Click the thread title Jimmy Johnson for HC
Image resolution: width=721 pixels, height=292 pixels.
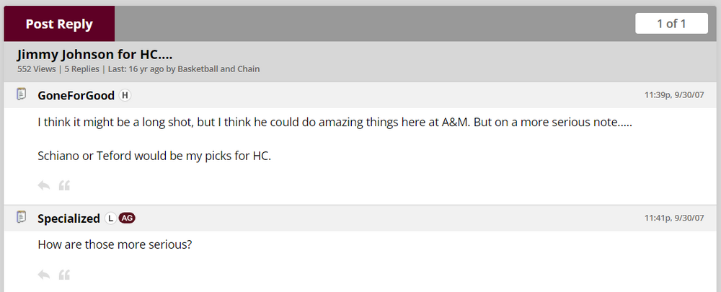[x=94, y=55]
